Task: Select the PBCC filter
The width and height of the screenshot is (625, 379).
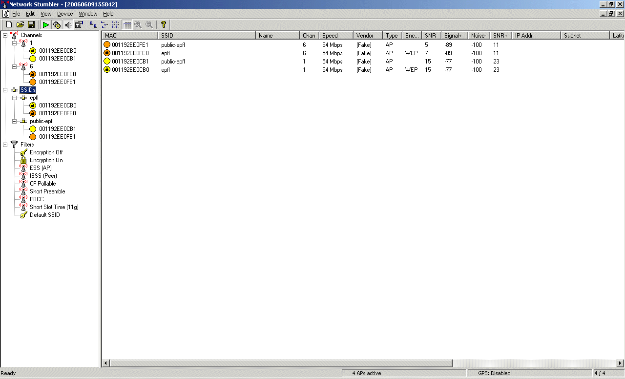Action: pyautogui.click(x=37, y=199)
